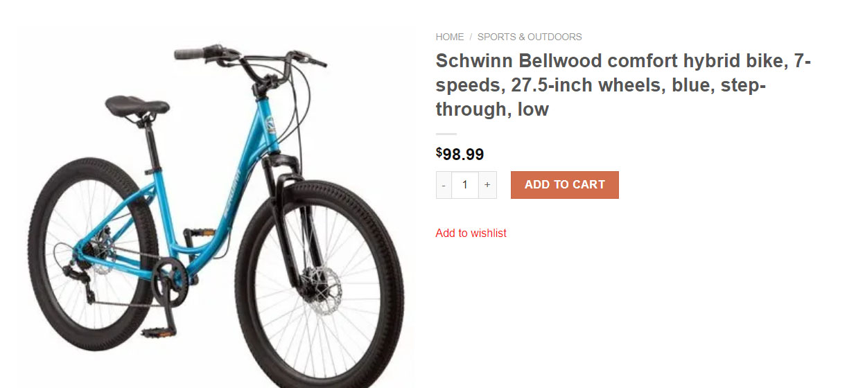Click the bike's rear wheel in photo
The width and height of the screenshot is (847, 388).
tap(91, 254)
